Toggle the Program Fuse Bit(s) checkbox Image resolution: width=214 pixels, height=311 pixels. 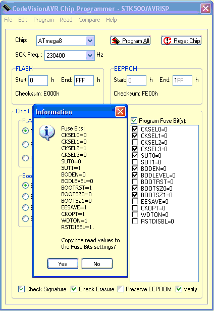[x=134, y=120]
